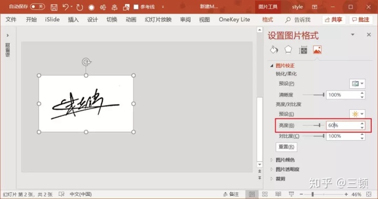Open the format pane options dropdown arrow
Screen dimensions: 378x199
click(353, 35)
